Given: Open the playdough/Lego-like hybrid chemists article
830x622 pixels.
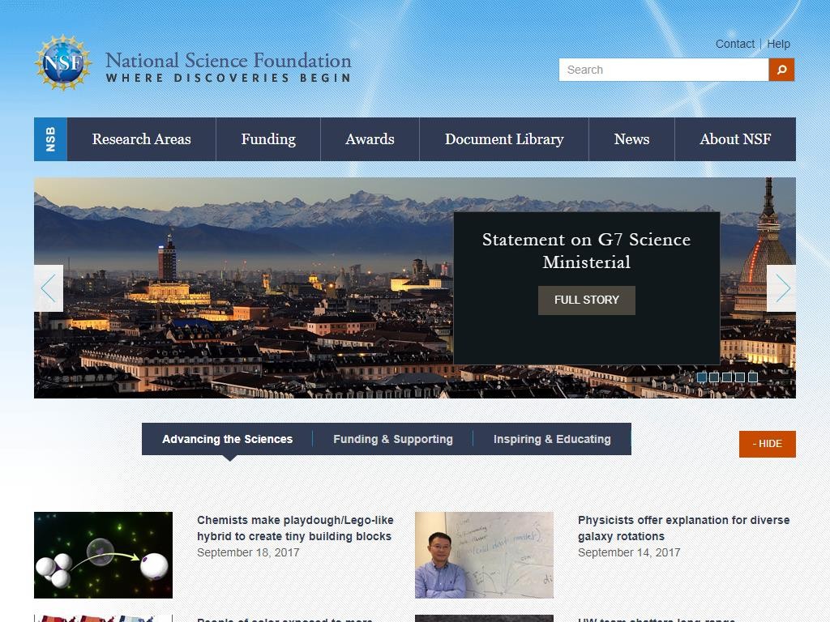Looking at the screenshot, I should pyautogui.click(x=295, y=528).
